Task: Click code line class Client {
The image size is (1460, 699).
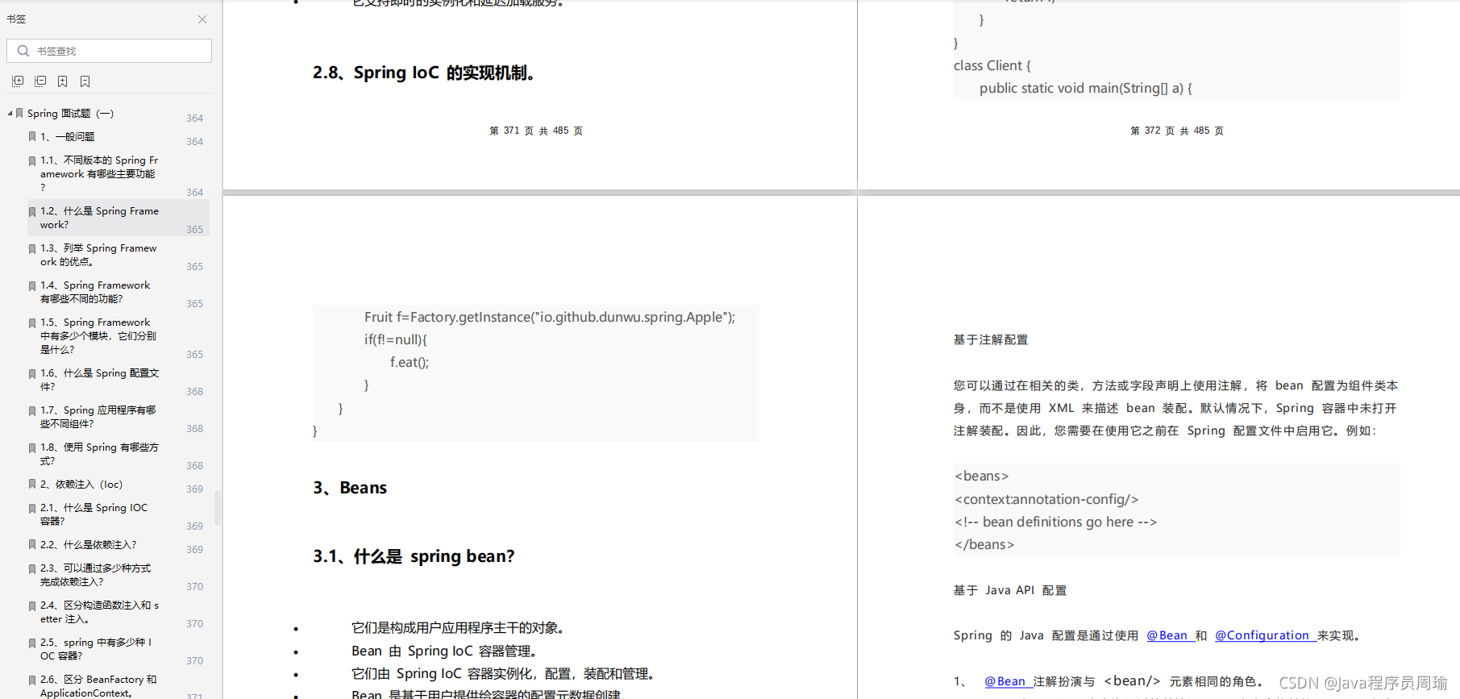Action: pos(992,65)
